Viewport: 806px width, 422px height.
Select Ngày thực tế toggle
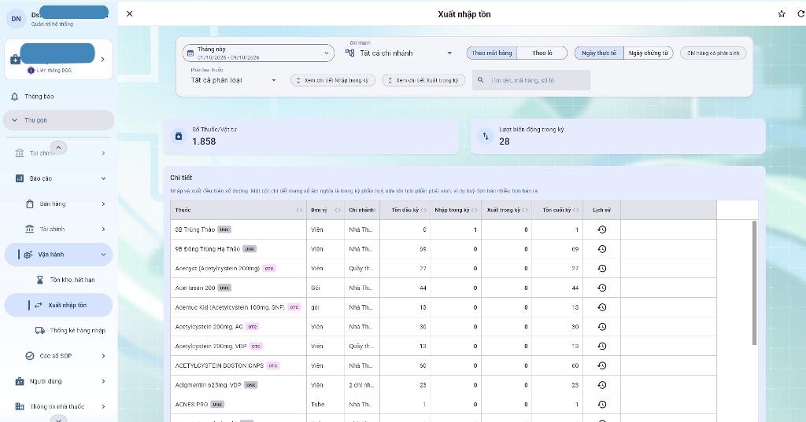tap(599, 53)
